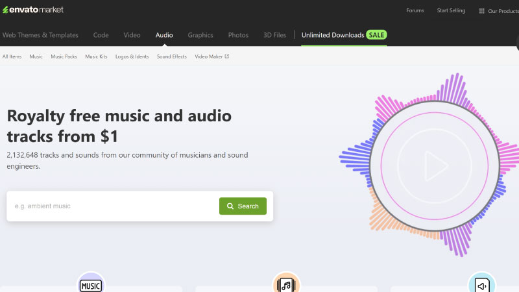The height and width of the screenshot is (292, 519).
Task: Open Logos & Idents subcategory
Action: click(132, 56)
